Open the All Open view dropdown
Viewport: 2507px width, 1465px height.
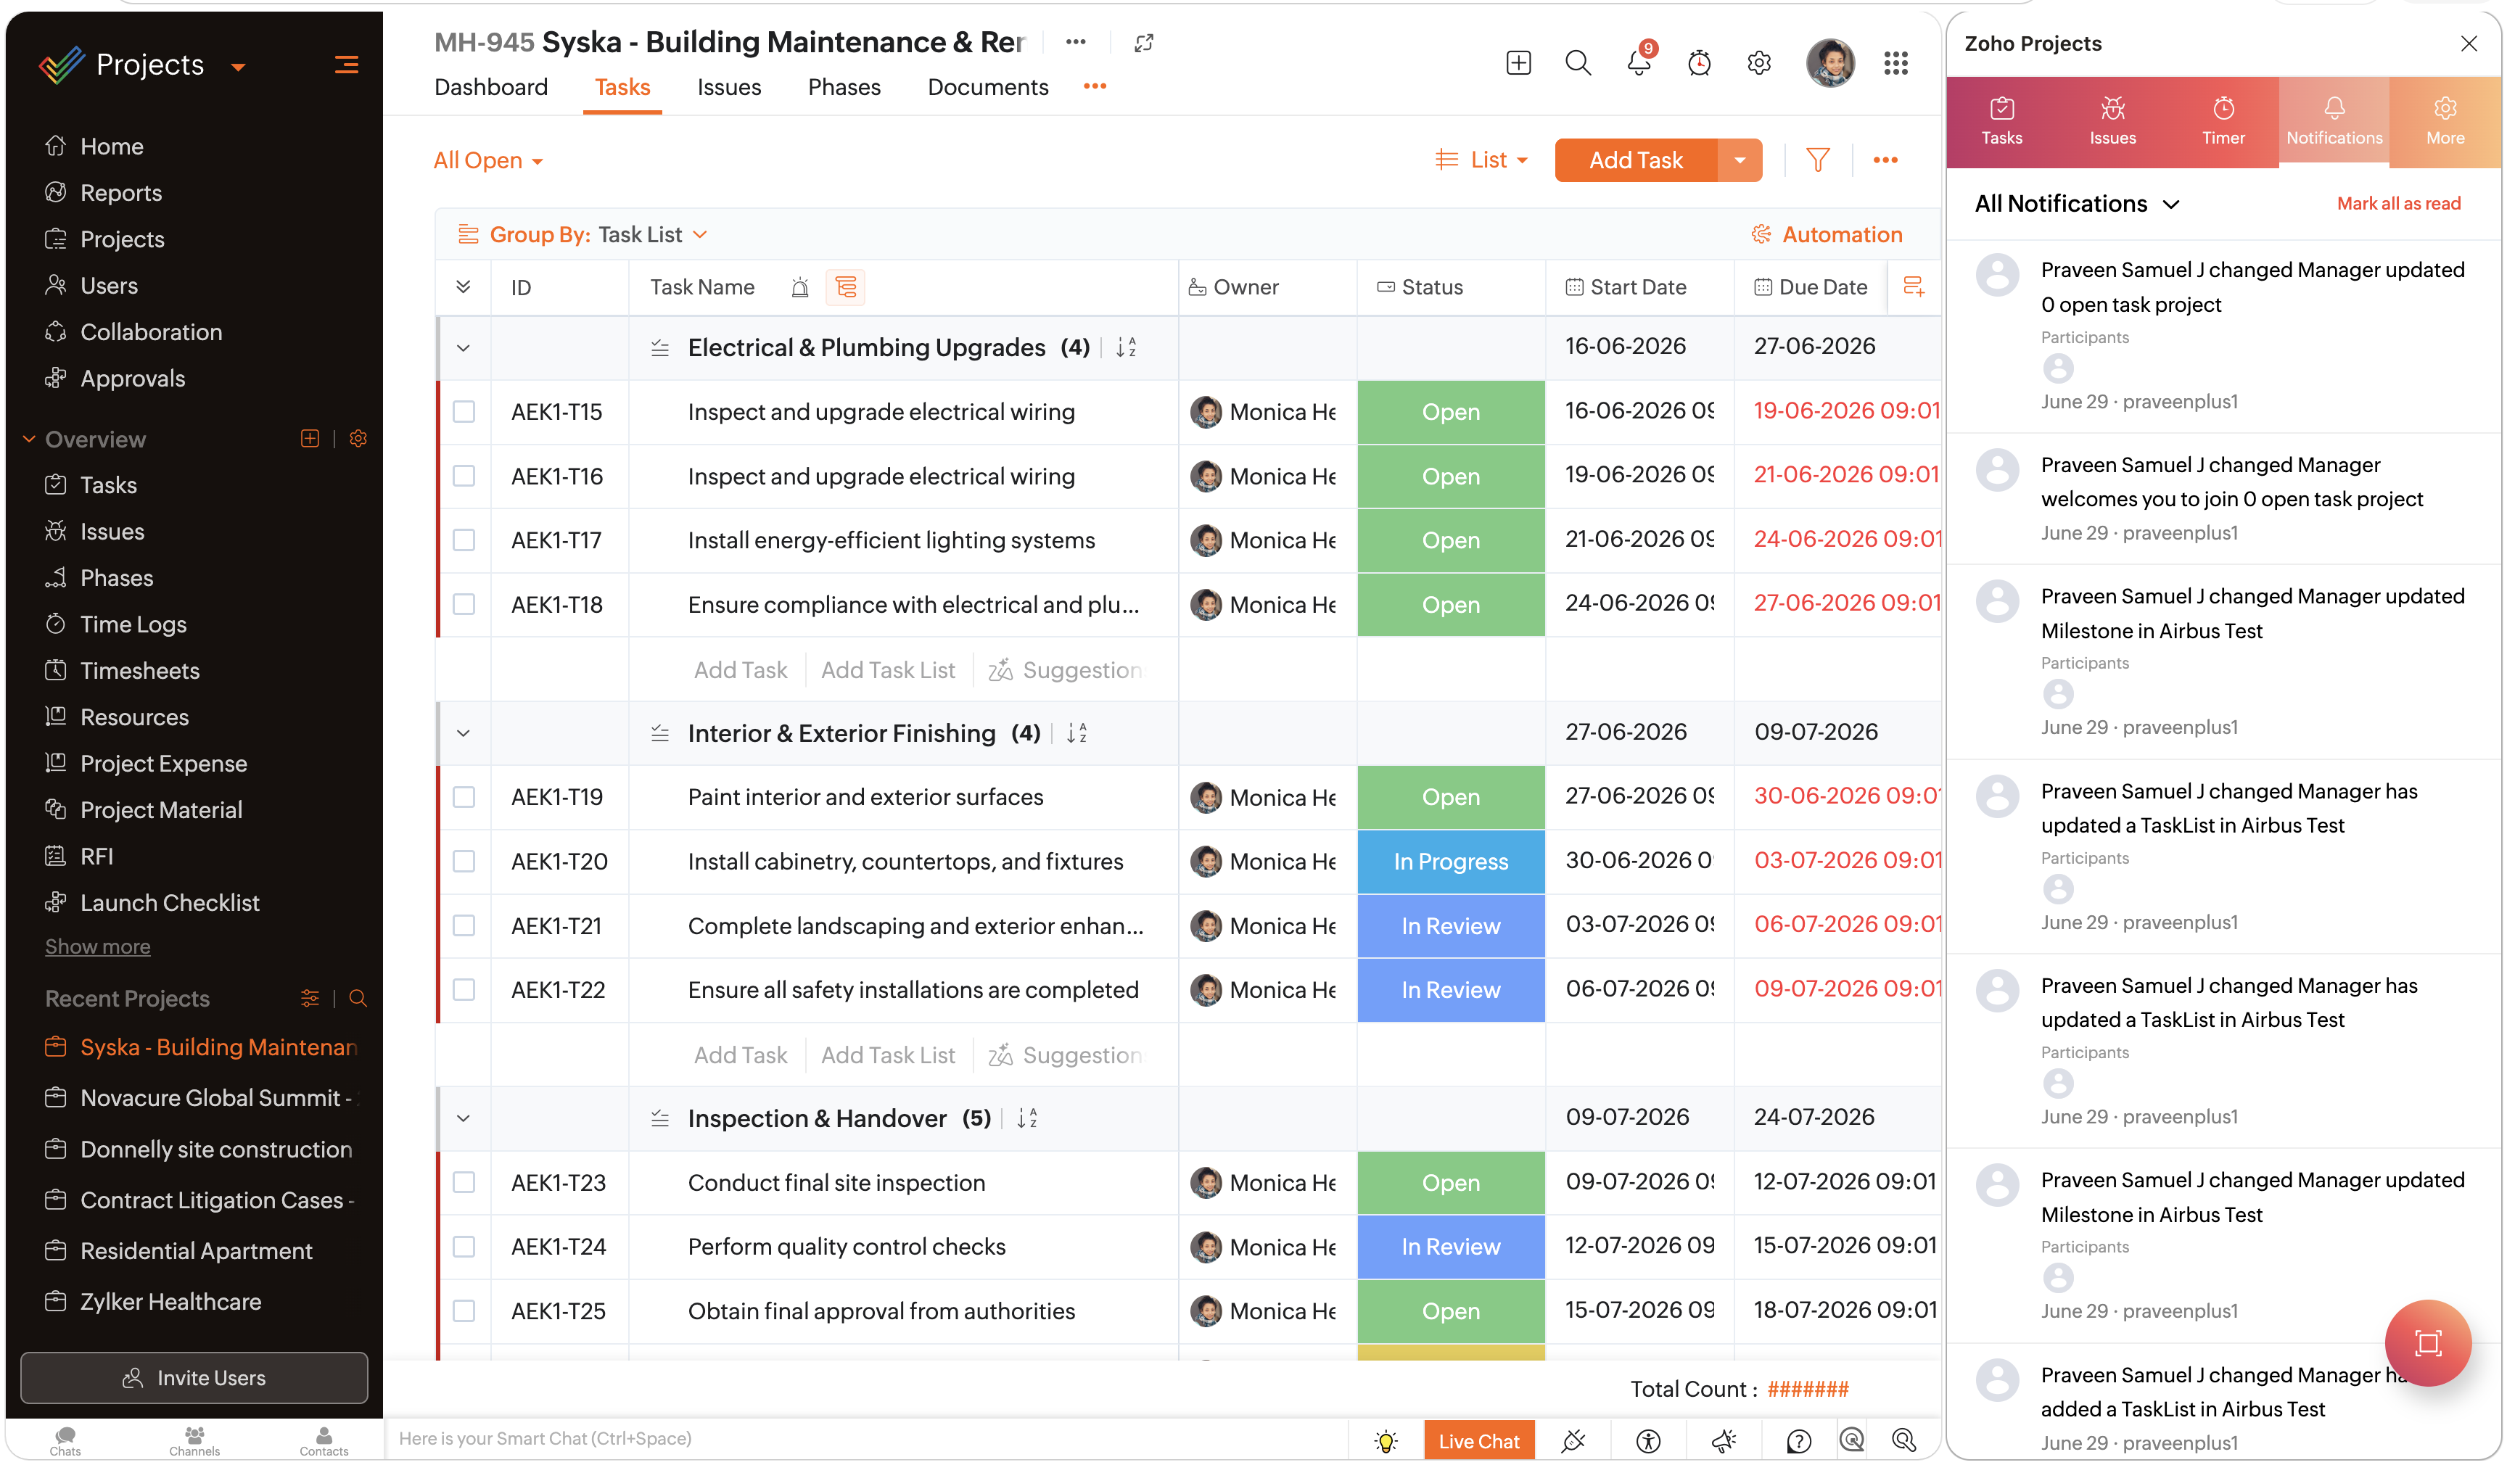coord(488,160)
